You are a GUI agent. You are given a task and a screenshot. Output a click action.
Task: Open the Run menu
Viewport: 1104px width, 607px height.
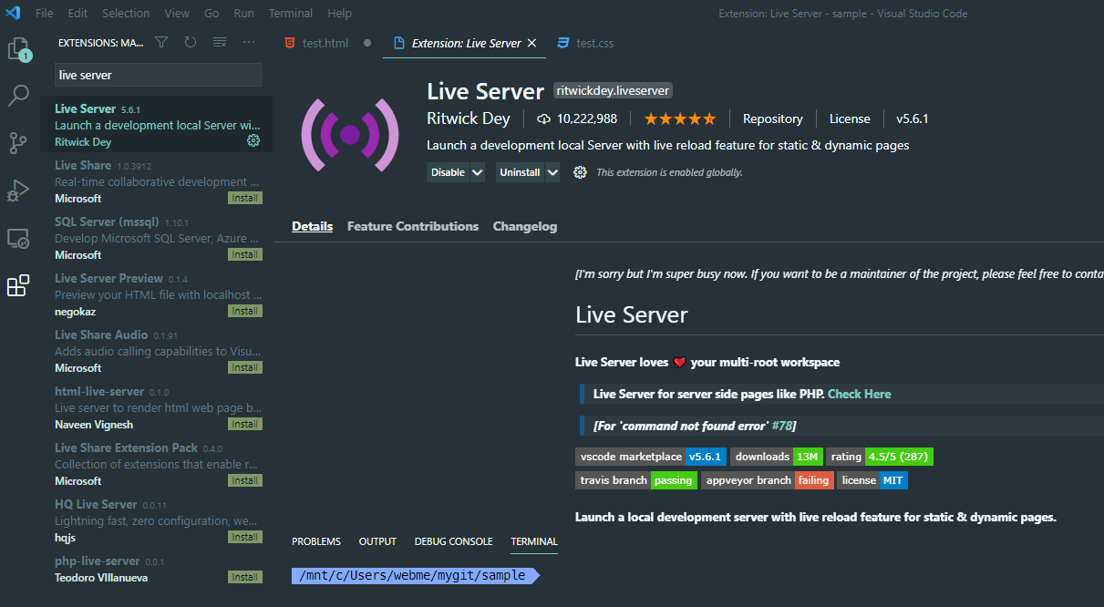point(243,13)
